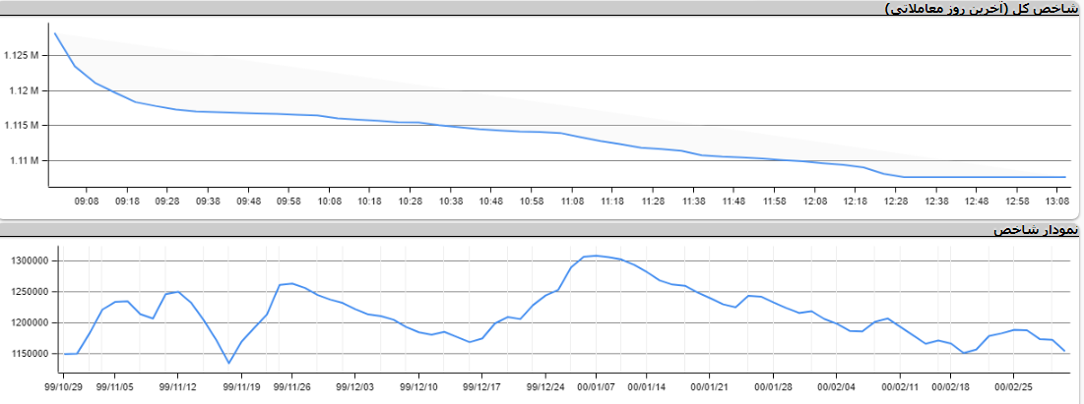The image size is (1084, 404).
Task: Select the 1.11 M value axis label
Action: pos(24,160)
